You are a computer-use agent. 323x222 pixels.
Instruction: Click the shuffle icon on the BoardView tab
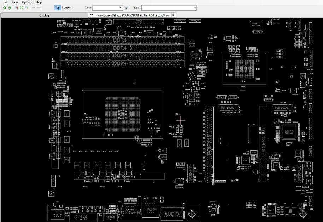click(x=92, y=15)
